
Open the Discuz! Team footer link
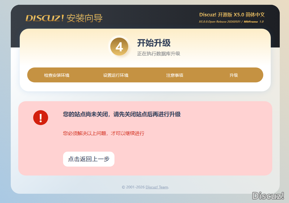(157, 187)
